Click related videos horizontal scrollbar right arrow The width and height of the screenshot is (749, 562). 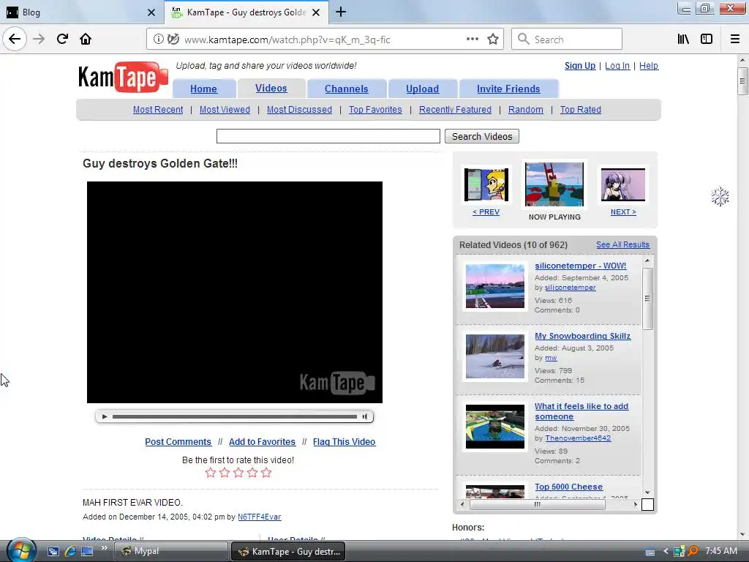(636, 504)
